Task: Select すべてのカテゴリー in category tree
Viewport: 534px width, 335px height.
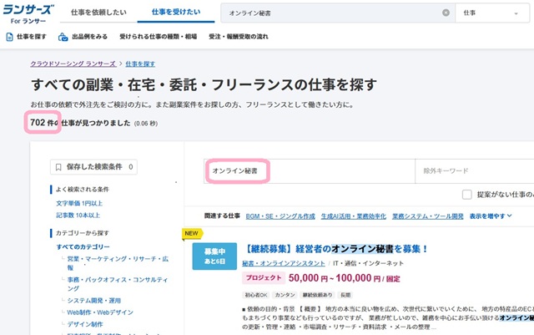Action: tap(83, 247)
